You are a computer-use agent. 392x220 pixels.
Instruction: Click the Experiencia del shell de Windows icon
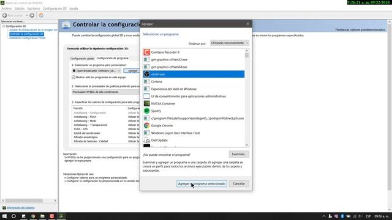point(147,89)
